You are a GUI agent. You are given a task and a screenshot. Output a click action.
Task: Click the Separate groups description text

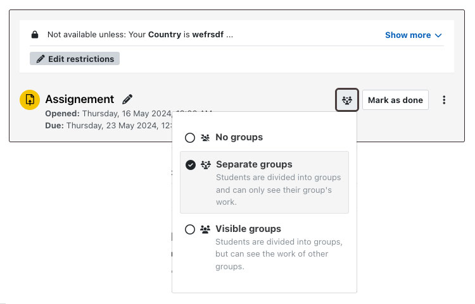(x=278, y=190)
